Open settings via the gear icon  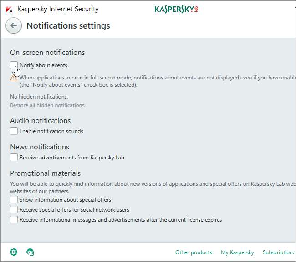pos(14,252)
